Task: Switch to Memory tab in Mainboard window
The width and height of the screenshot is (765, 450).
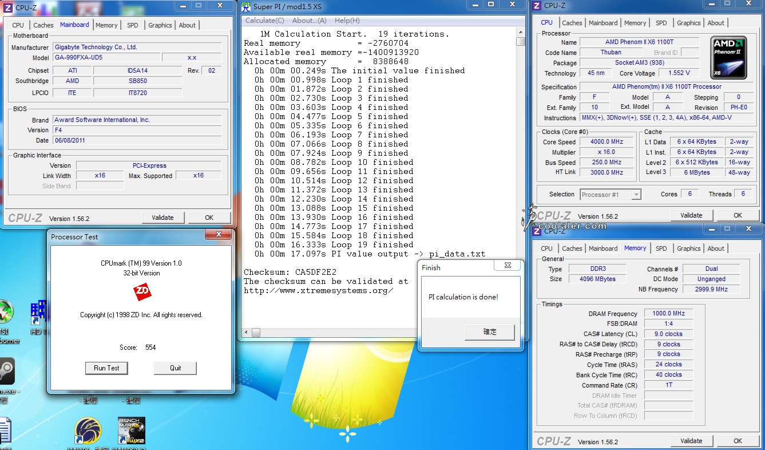Action: click(106, 25)
